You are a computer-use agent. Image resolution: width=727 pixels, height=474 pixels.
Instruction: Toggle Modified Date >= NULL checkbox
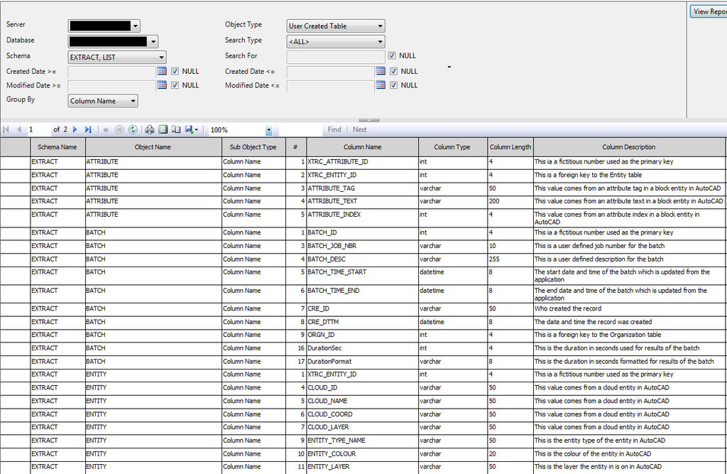pos(175,85)
